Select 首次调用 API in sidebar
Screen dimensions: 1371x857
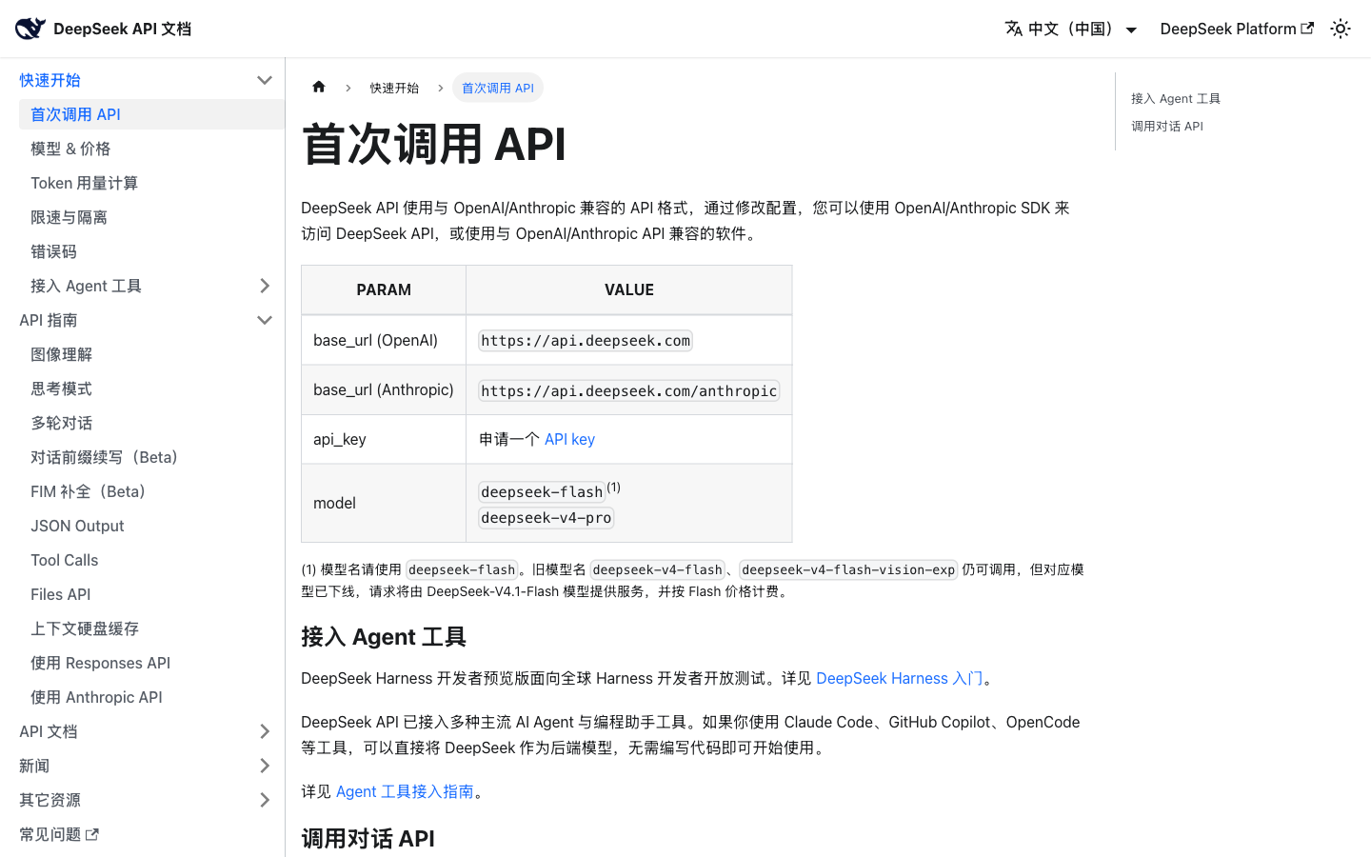pos(151,114)
